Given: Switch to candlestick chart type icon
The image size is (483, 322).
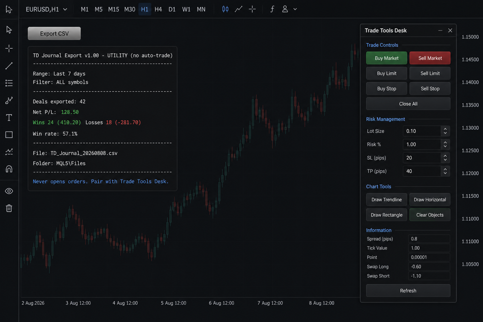Looking at the screenshot, I should (225, 9).
